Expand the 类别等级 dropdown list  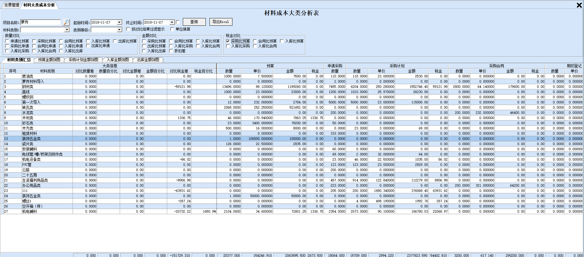[119, 30]
